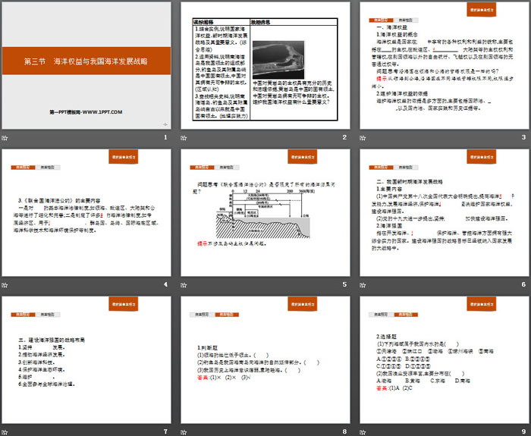
Task: Select slide 6 thumbnail
Action: [x=445, y=212]
